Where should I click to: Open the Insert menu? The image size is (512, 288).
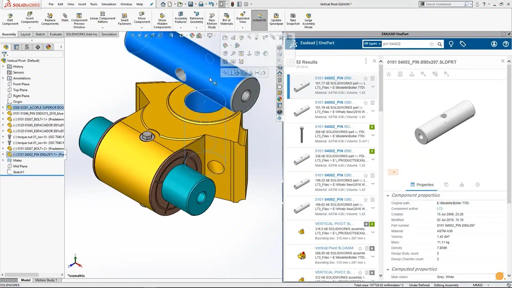coord(82,4)
